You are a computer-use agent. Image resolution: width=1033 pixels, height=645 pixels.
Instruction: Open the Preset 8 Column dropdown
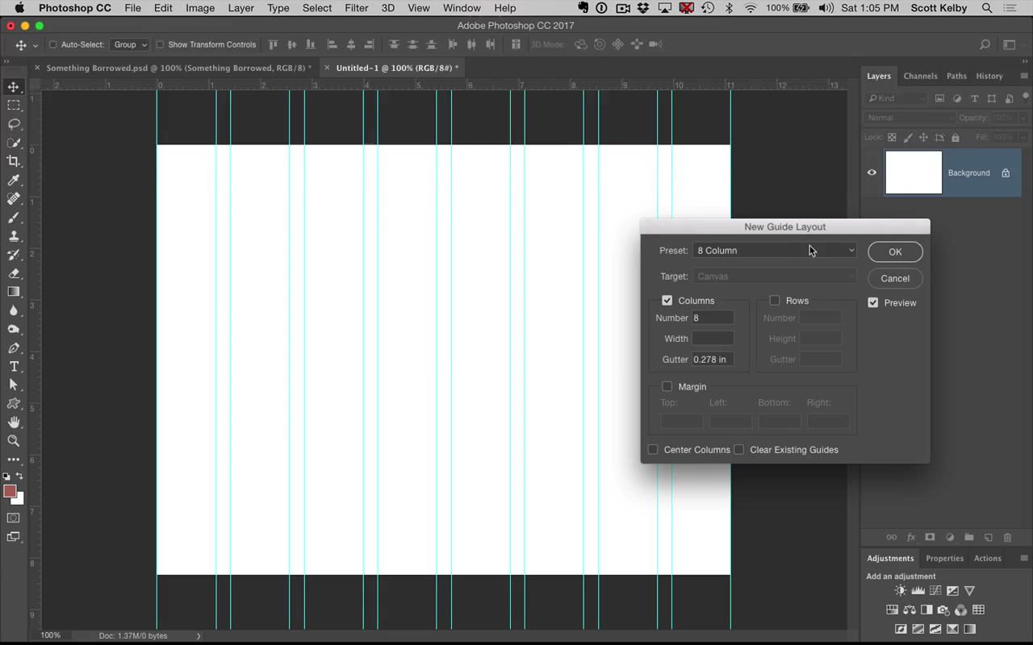coord(775,251)
